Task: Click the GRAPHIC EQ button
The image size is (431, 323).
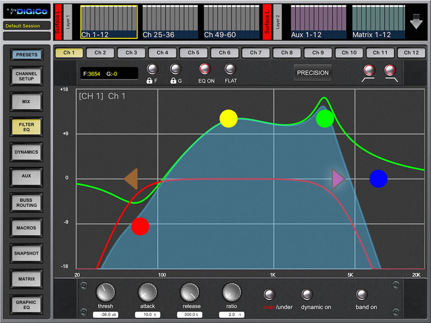Action: click(x=26, y=304)
